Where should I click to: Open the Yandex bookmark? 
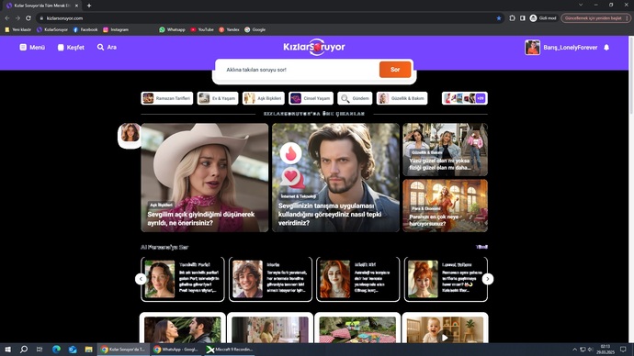(x=229, y=29)
